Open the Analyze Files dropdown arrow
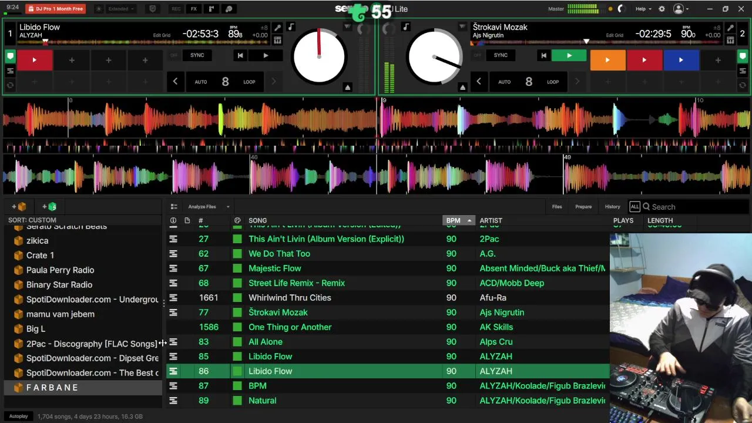The width and height of the screenshot is (752, 423). (228, 207)
